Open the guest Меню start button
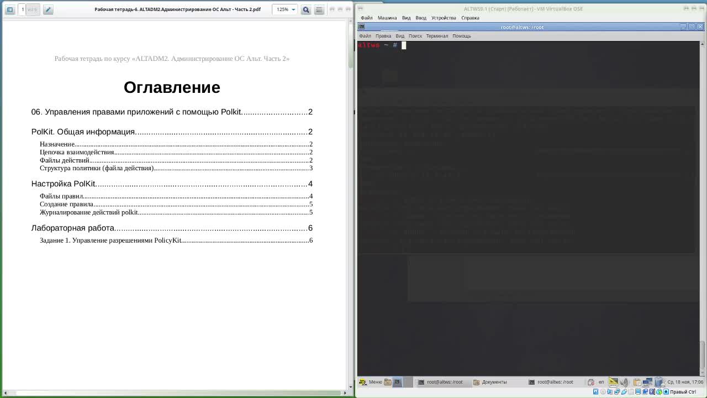Image resolution: width=707 pixels, height=398 pixels. pyautogui.click(x=371, y=382)
